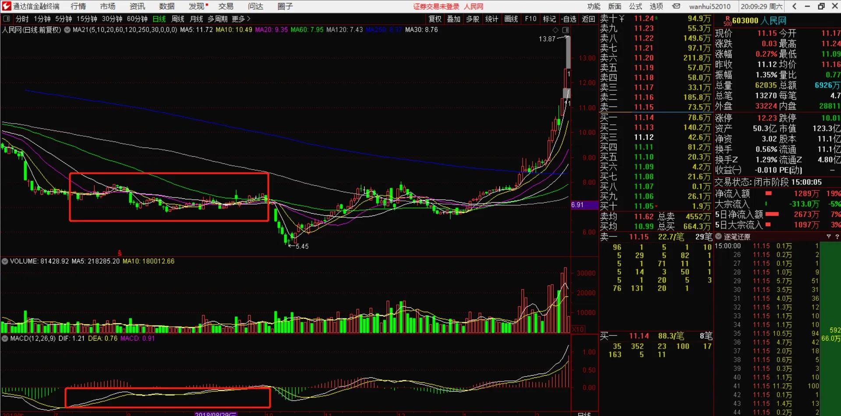Screen dimensions: 841x416
Task: Click the 标记 toolbar button
Action: pos(549,19)
